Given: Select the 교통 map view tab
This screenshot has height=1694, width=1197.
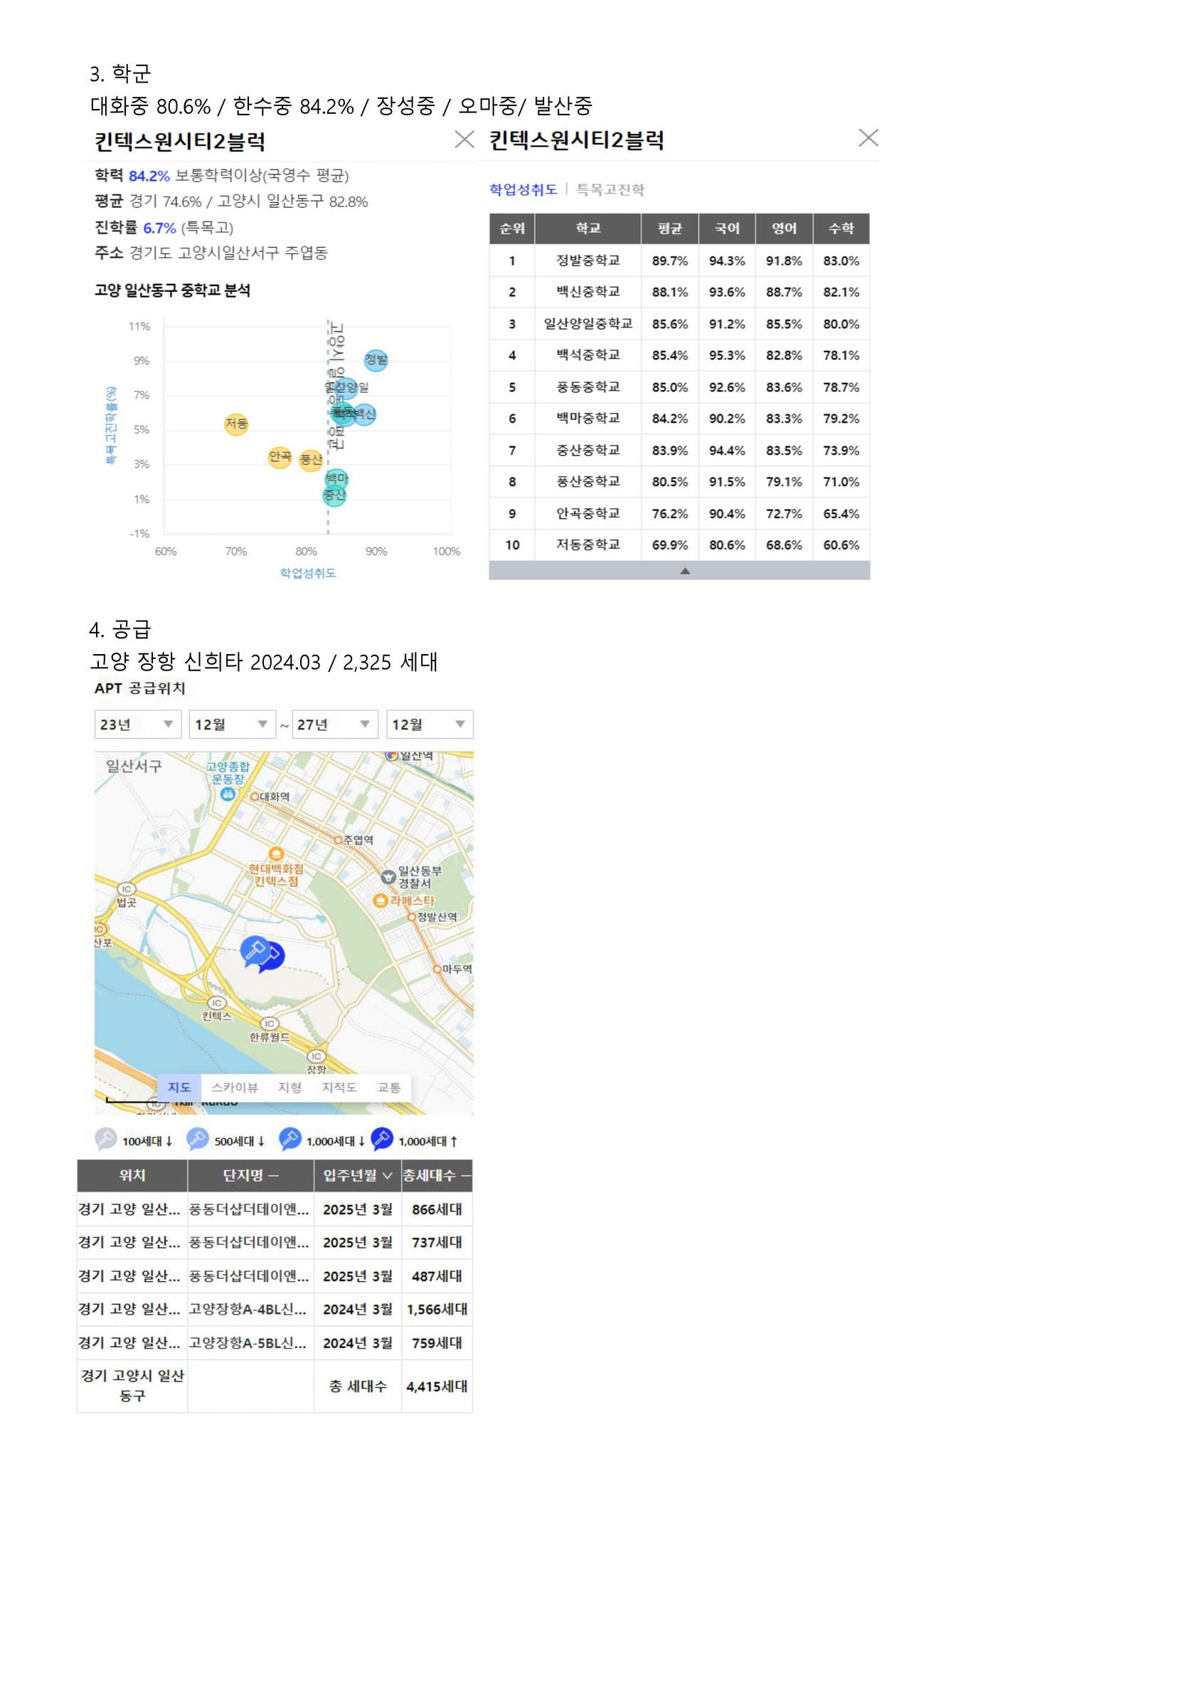Looking at the screenshot, I should pos(388,1087).
